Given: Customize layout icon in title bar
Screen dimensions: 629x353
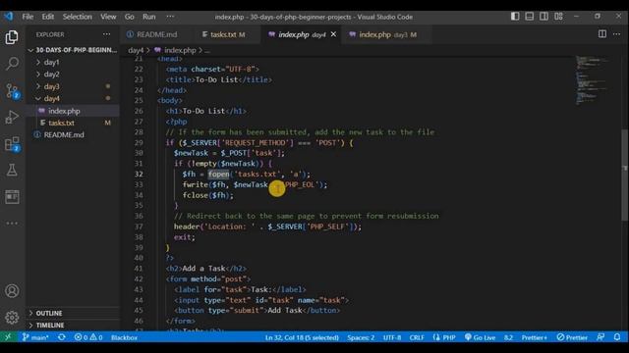Looking at the screenshot, I should click(558, 17).
